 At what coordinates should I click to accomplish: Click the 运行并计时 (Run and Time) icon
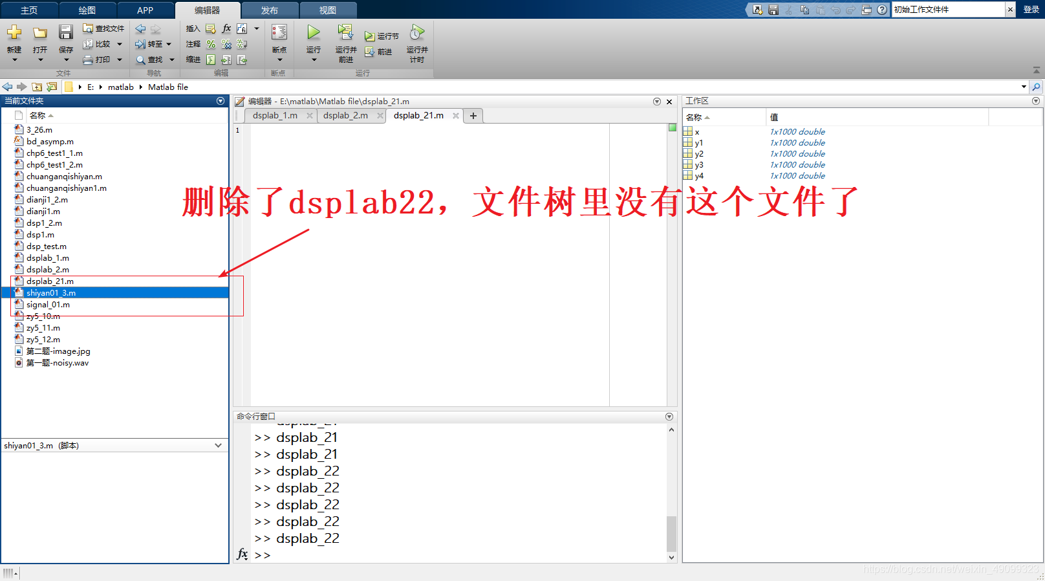point(417,32)
